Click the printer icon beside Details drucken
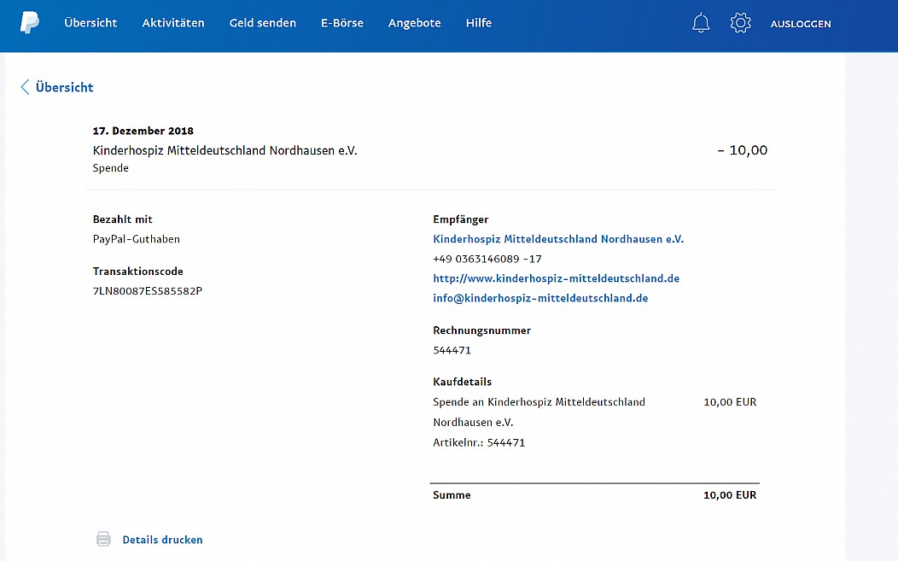The height and width of the screenshot is (561, 898). click(x=103, y=539)
